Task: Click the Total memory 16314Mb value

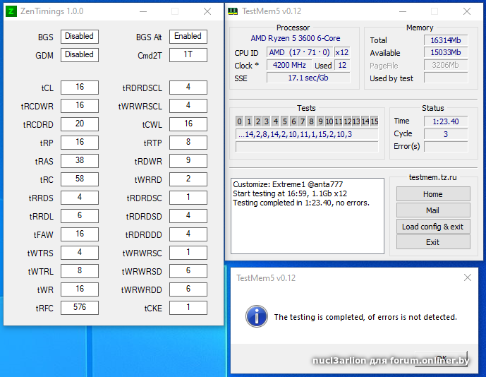Action: pyautogui.click(x=446, y=40)
